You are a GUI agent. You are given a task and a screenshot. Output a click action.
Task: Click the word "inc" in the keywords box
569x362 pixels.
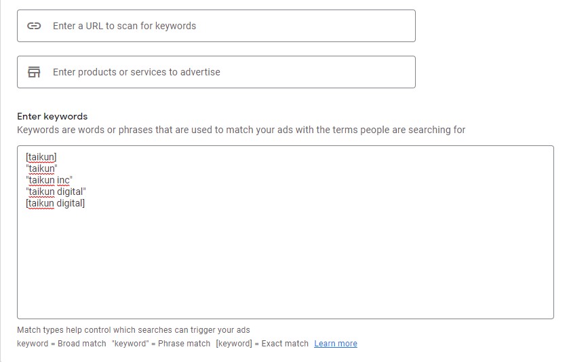(64, 180)
